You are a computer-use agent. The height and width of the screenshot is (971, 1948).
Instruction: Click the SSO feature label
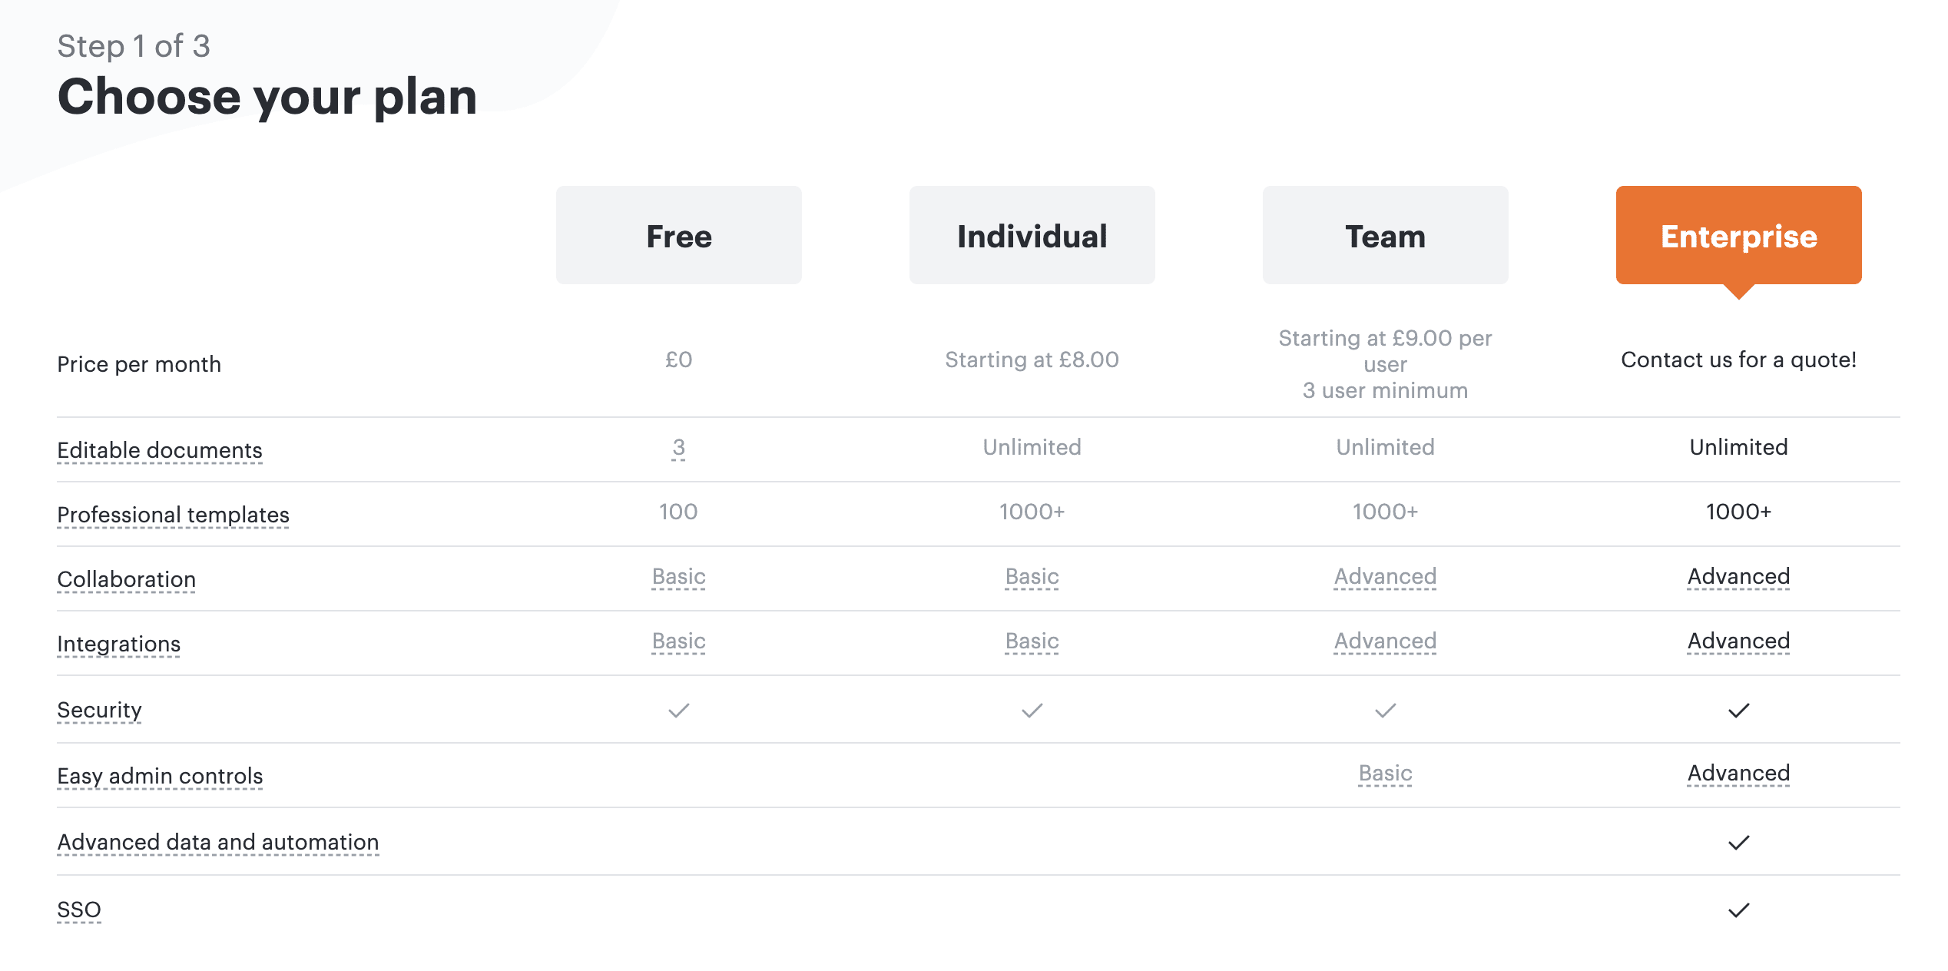(79, 910)
